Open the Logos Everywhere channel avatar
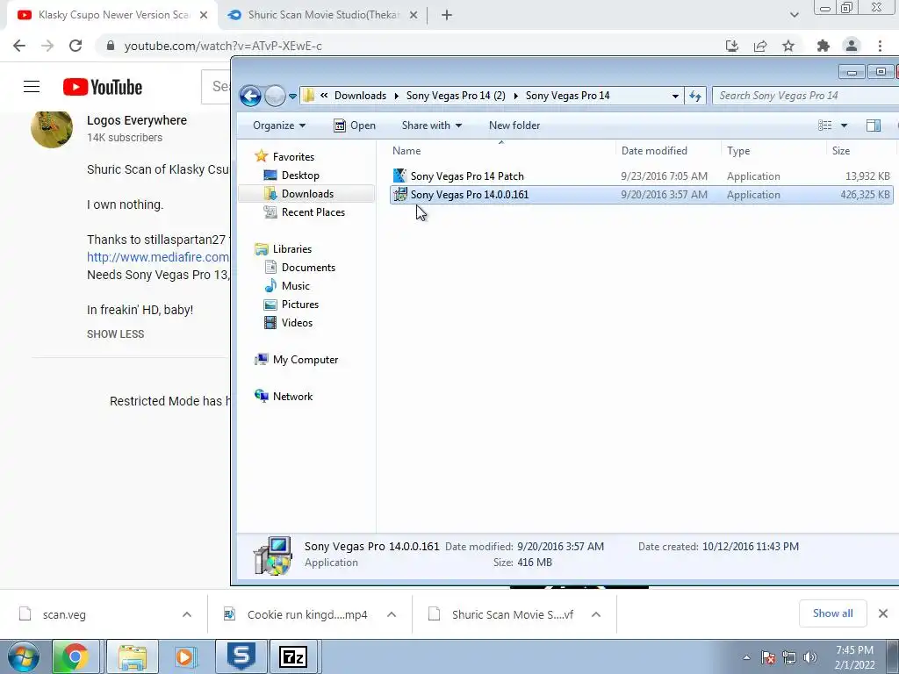899x674 pixels. [x=52, y=127]
